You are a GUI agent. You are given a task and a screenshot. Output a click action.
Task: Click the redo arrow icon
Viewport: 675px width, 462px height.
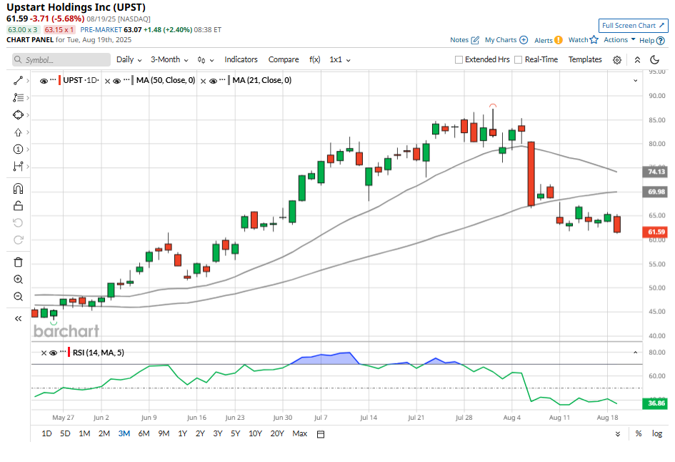[x=18, y=240]
